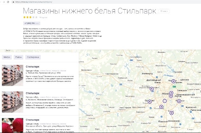Click the Пушкино label on map

[178, 72]
